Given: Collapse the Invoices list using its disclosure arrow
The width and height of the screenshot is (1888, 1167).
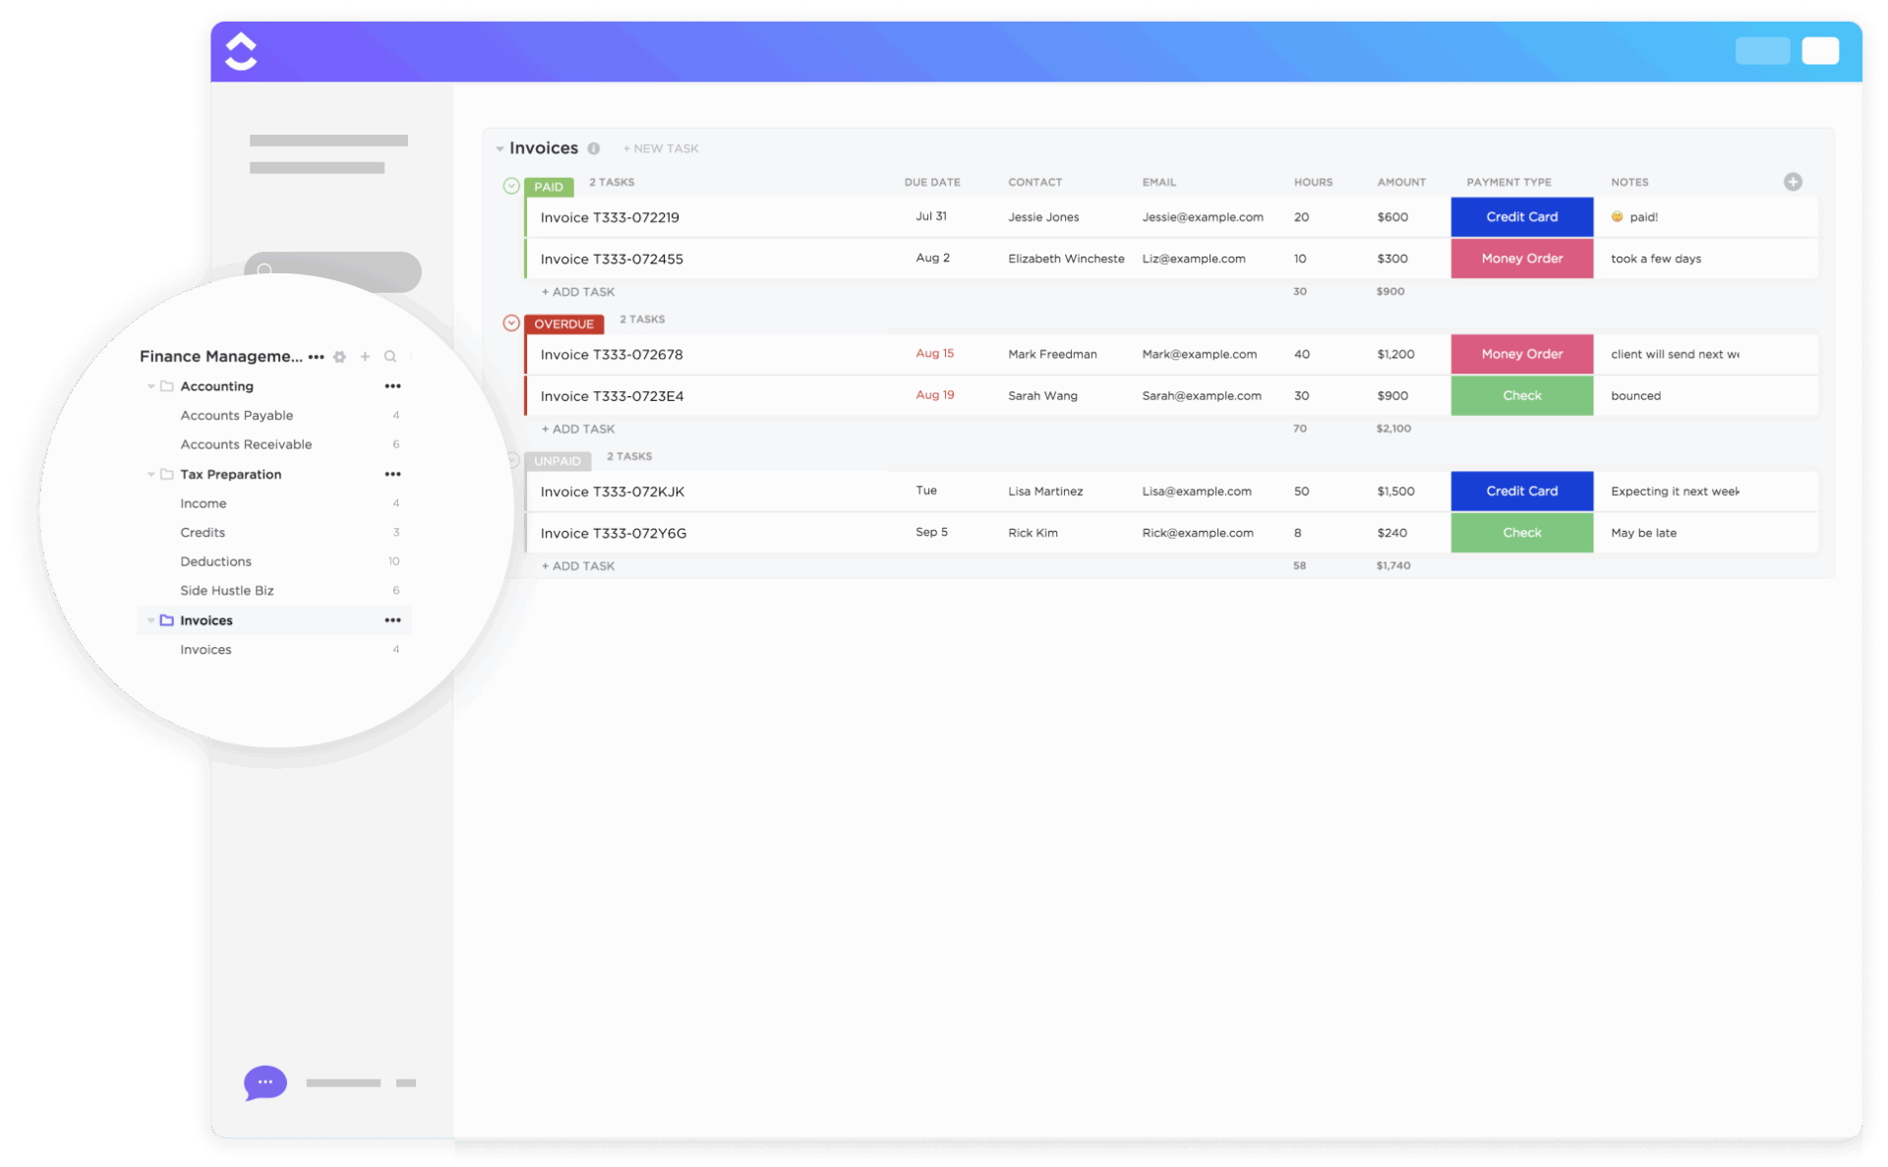Looking at the screenshot, I should pos(500,148).
